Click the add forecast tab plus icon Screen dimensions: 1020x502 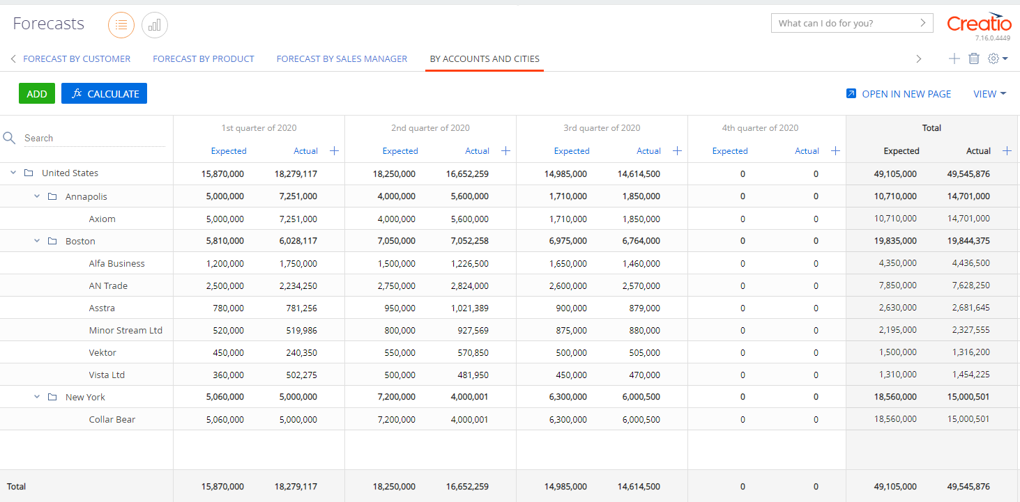[954, 58]
